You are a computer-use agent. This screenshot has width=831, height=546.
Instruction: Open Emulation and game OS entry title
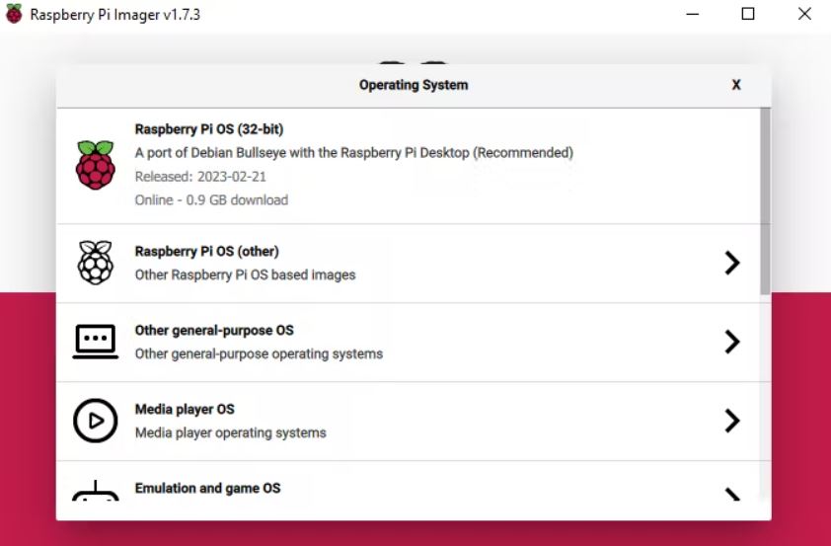point(207,488)
